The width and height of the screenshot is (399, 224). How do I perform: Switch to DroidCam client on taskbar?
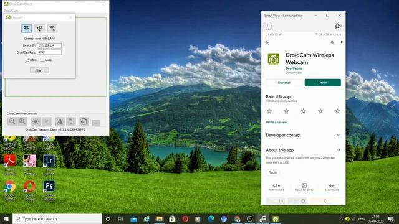[x=276, y=218]
